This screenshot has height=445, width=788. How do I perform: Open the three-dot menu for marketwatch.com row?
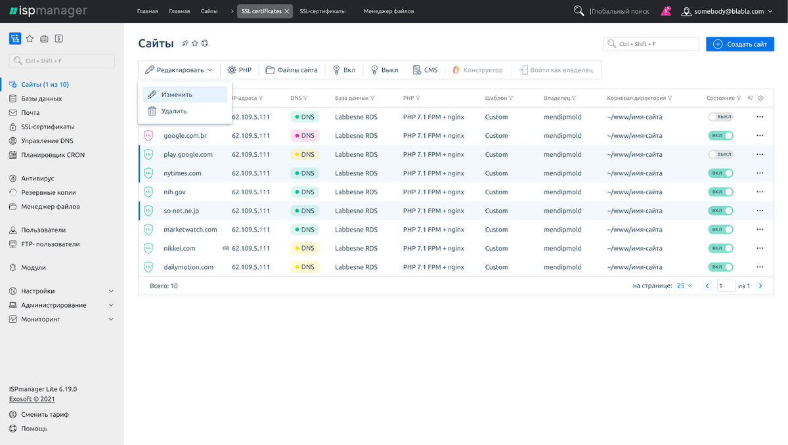760,230
